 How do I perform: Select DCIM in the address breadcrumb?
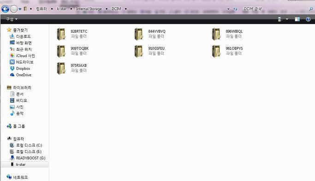point(116,9)
